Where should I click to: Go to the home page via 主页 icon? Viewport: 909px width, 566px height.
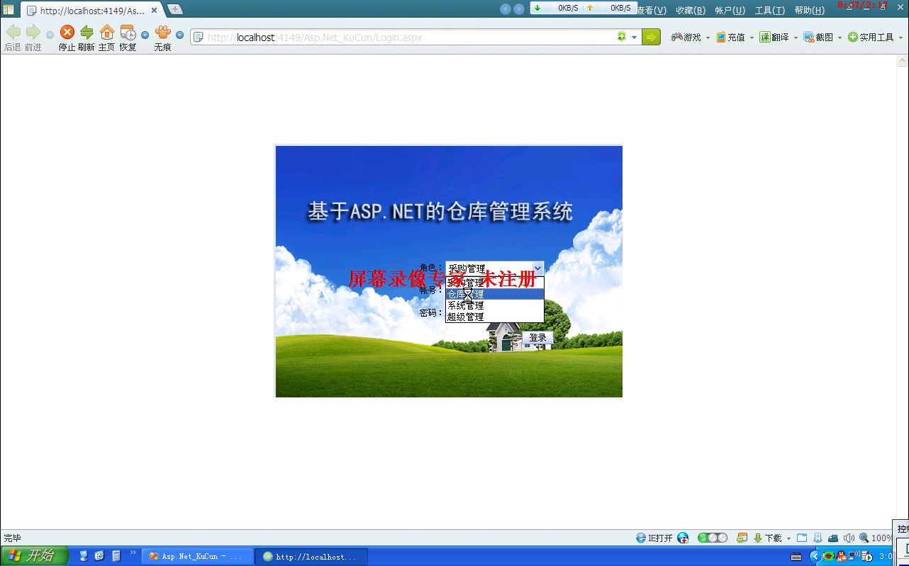pos(106,32)
